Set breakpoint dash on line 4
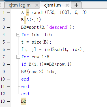 click(8, 35)
